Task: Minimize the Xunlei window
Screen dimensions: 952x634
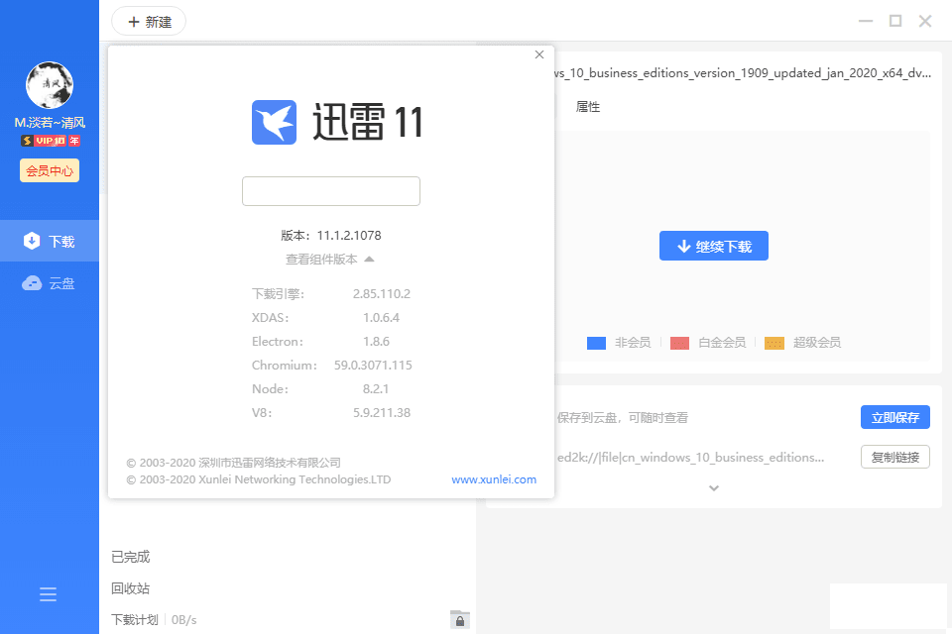Action: pyautogui.click(x=865, y=21)
